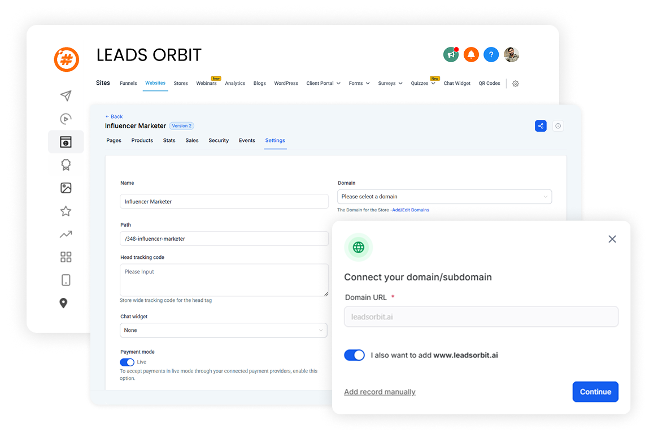
Task: Switch to the Analytics tab
Action: pyautogui.click(x=235, y=83)
